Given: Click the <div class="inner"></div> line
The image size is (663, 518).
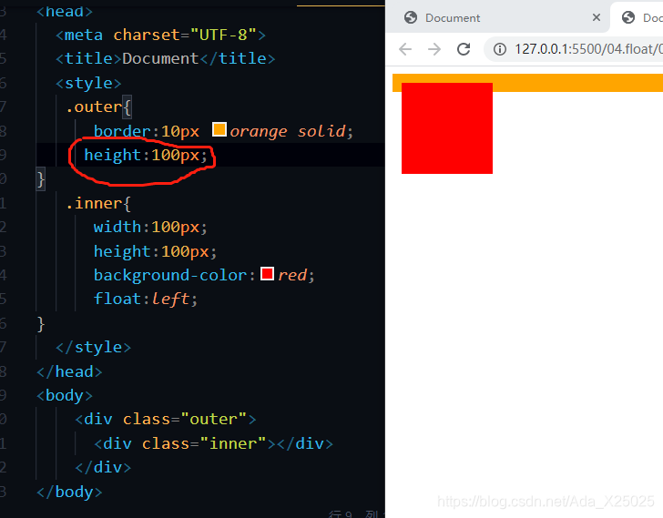Looking at the screenshot, I should pos(213,443).
